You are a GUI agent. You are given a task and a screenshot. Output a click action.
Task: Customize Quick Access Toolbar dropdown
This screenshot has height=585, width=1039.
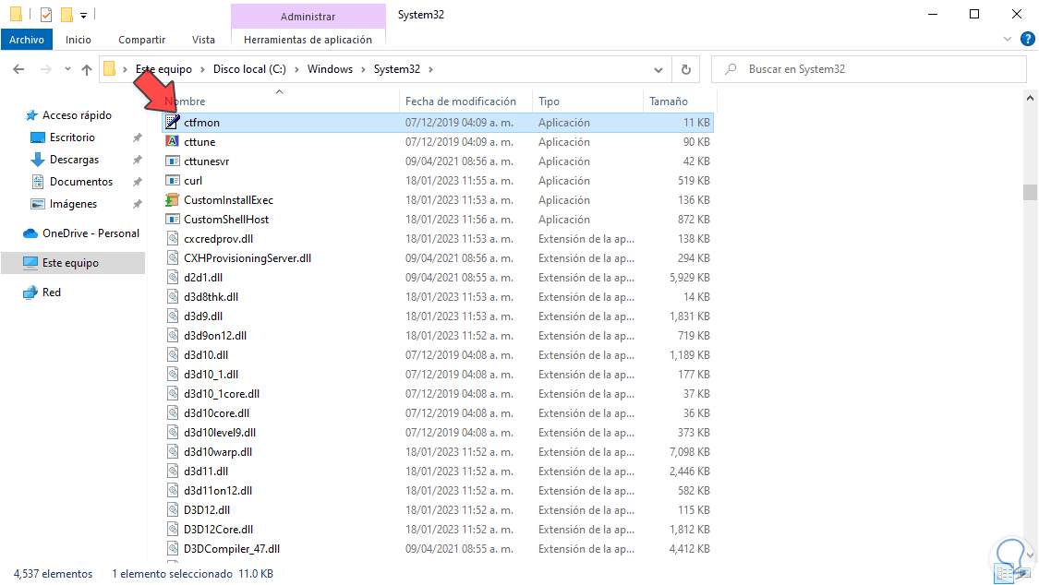83,15
